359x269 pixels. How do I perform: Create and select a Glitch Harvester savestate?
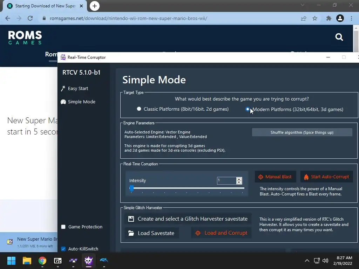[x=188, y=219]
